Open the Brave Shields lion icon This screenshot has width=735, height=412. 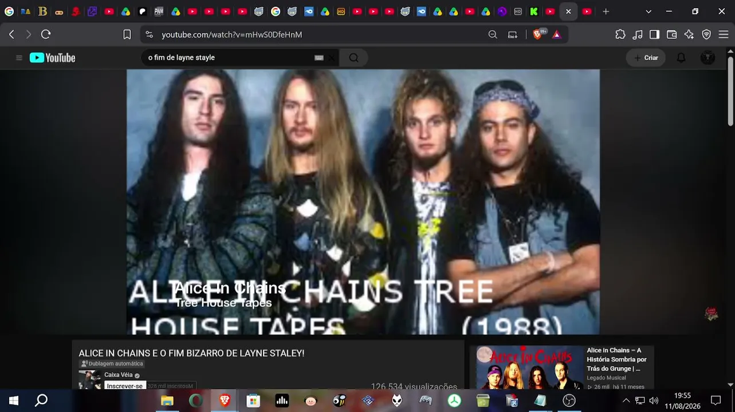pyautogui.click(x=537, y=34)
